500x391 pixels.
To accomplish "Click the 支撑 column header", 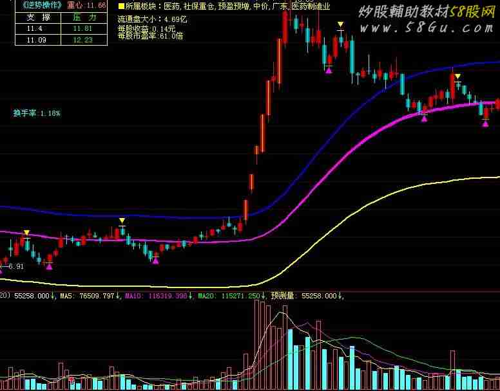I will click(x=37, y=17).
